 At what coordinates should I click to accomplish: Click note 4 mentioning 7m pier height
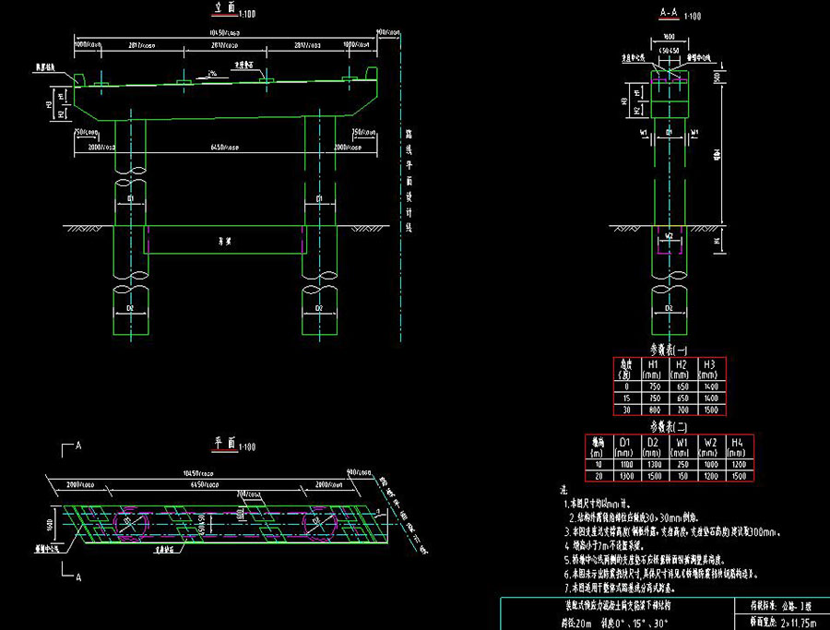point(603,545)
